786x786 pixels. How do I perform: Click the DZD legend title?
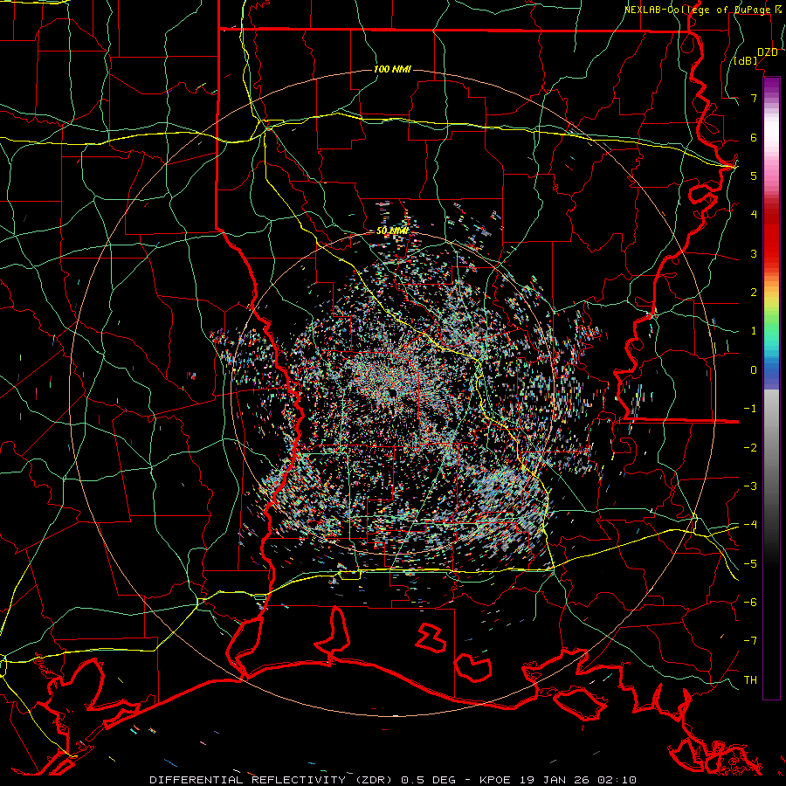click(x=767, y=52)
